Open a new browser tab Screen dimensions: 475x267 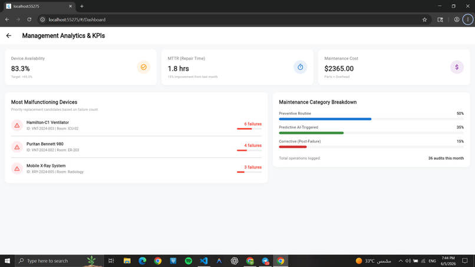coord(82,6)
